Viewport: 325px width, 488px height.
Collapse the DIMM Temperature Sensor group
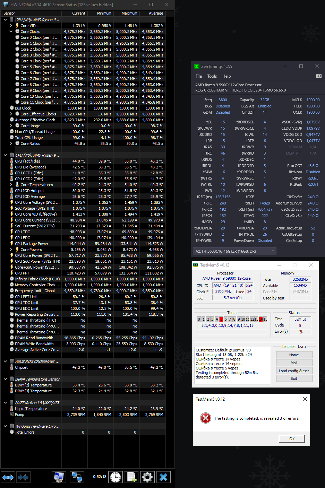[5, 379]
